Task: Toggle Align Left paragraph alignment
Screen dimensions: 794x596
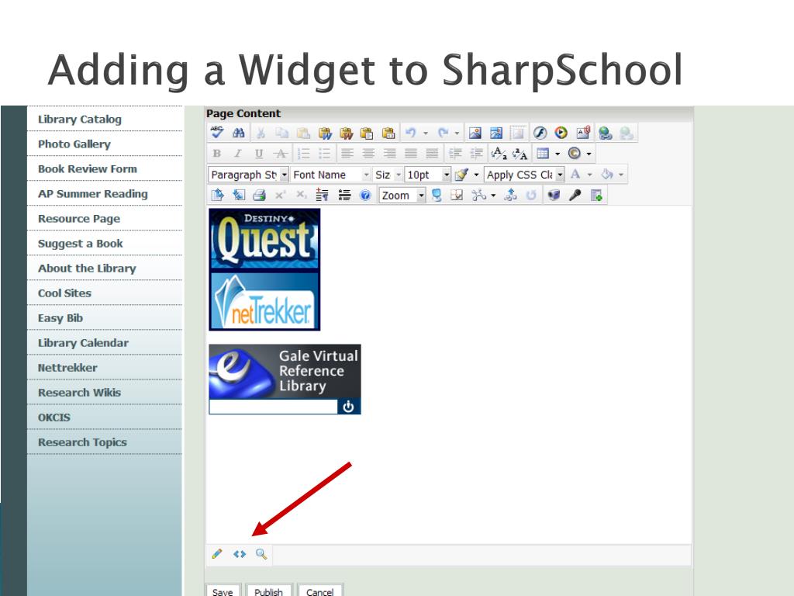Action: point(347,154)
